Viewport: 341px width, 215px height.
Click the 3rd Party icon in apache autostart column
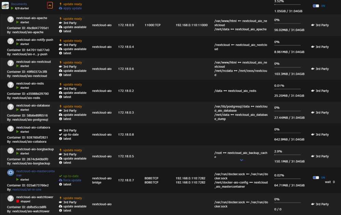[x=313, y=25]
